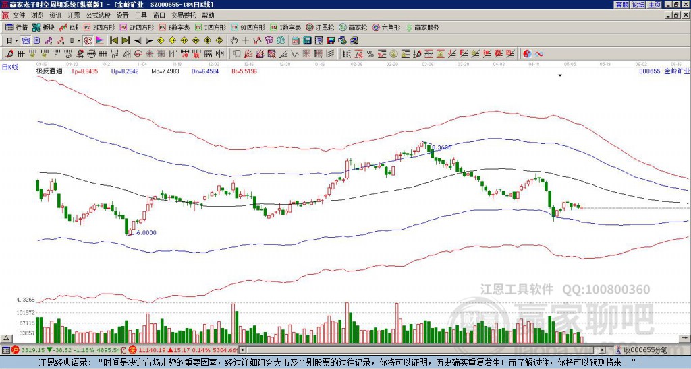This screenshot has height=369, width=691.
Task: Click the 主页 homepage button
Action: point(654,5)
